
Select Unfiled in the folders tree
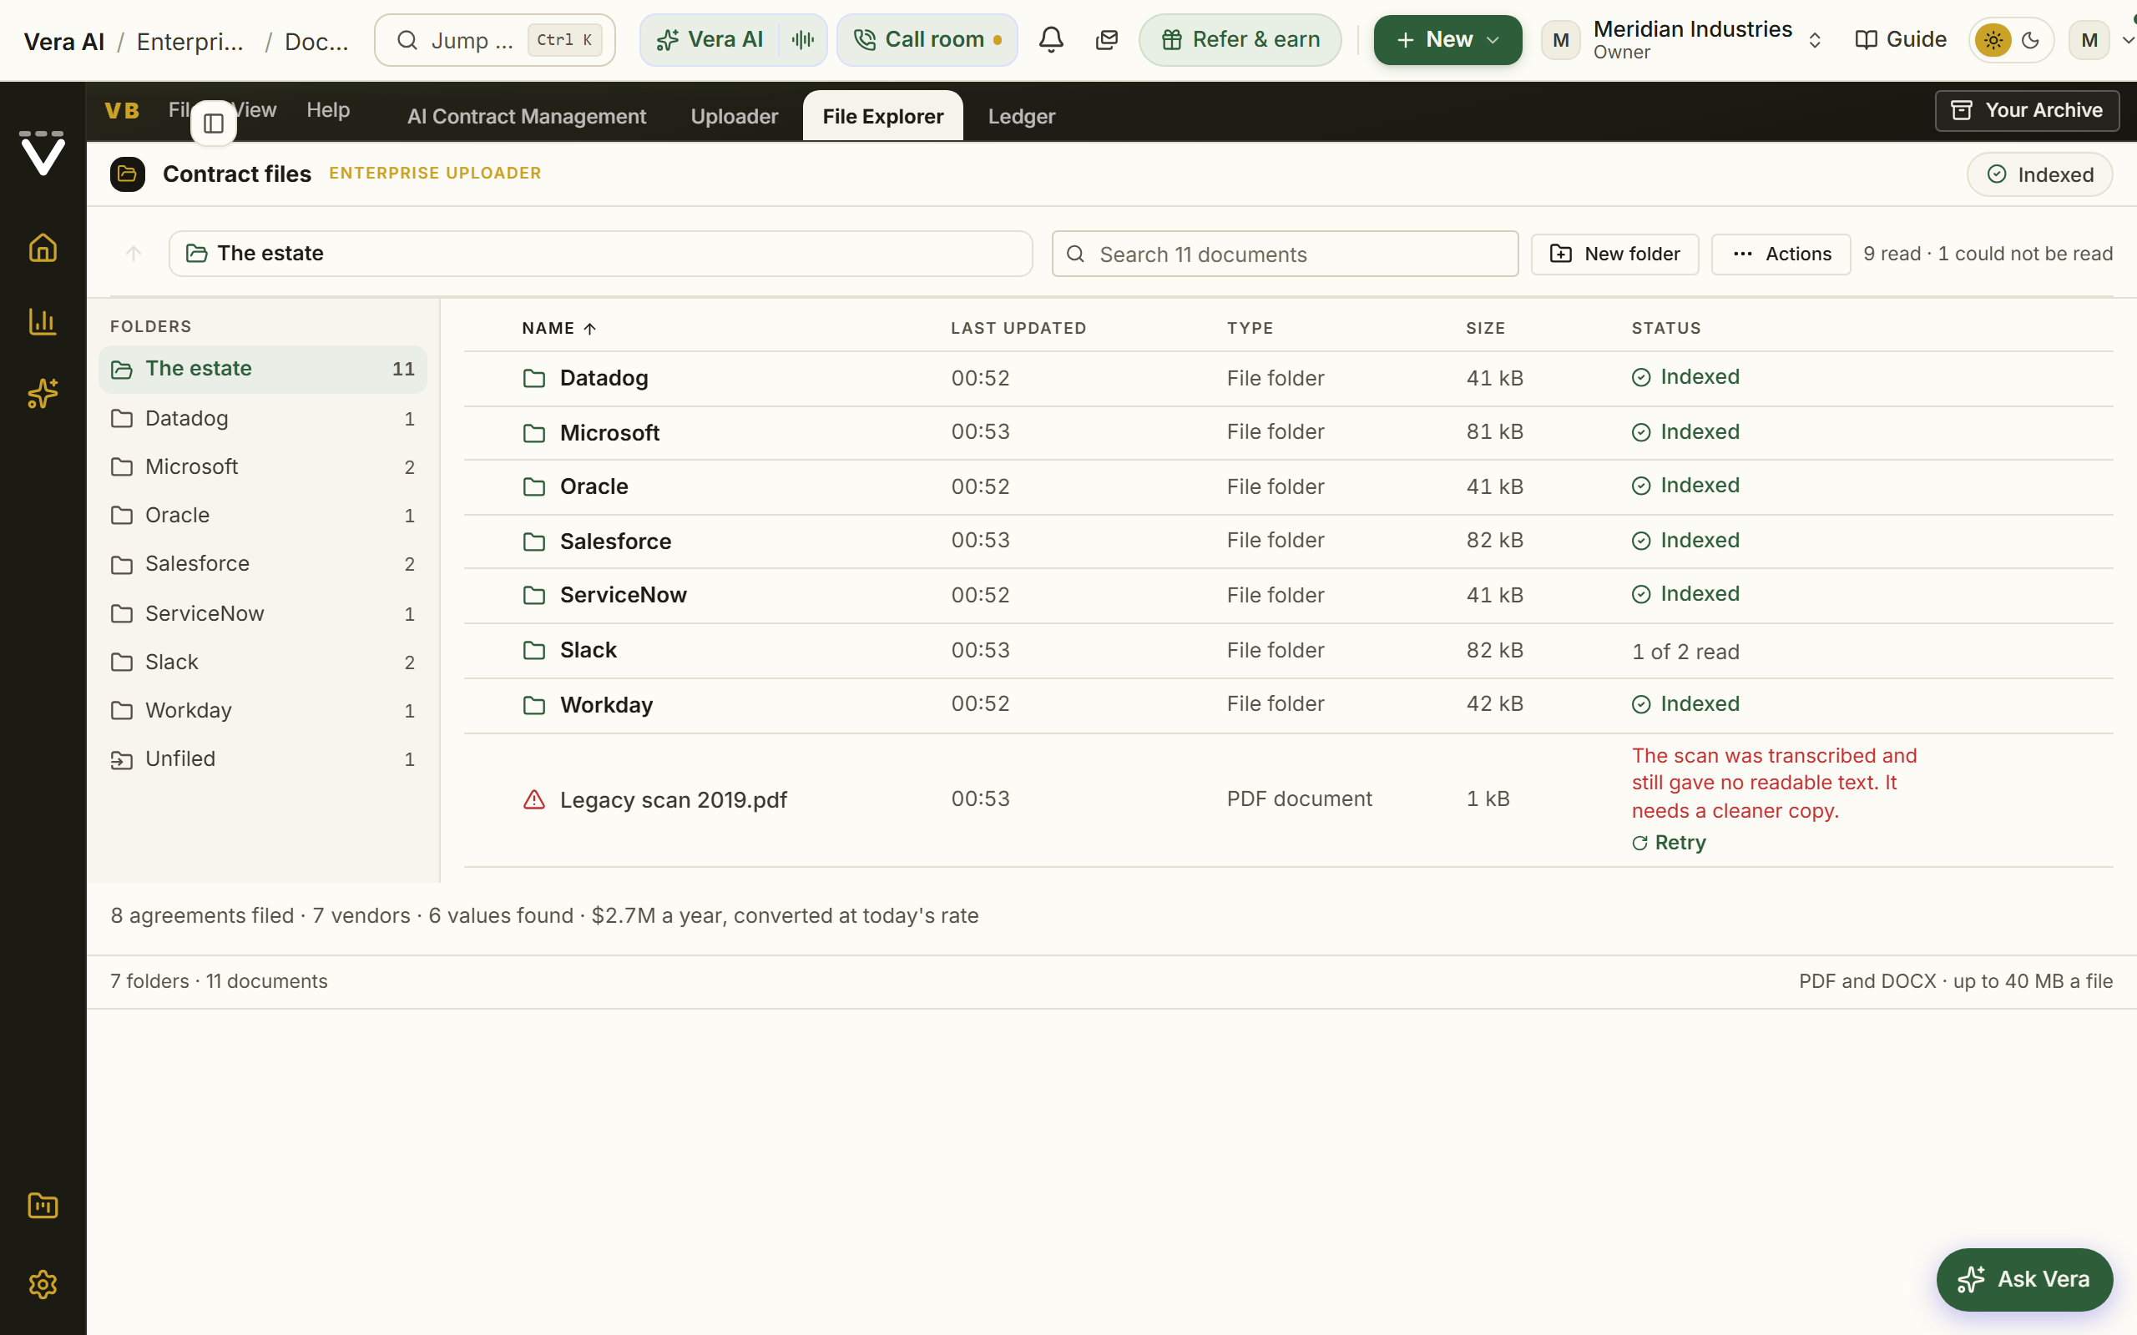[x=262, y=759]
